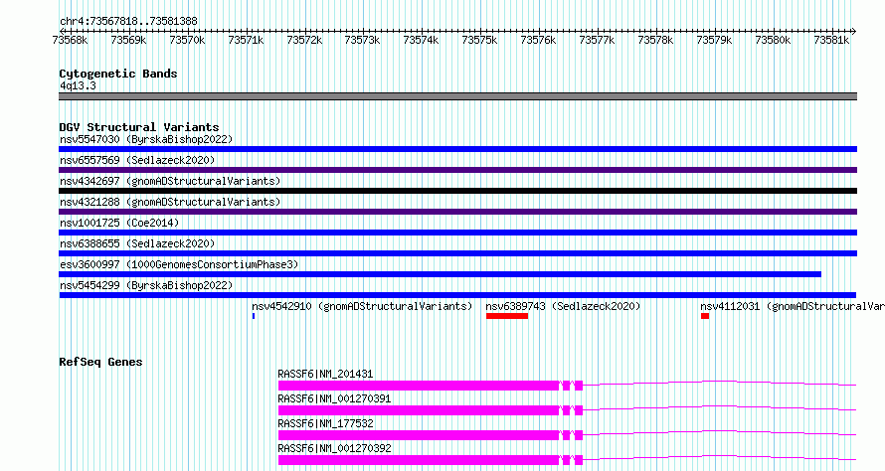This screenshot has height=471, width=885.
Task: Click the RASSF6|NM_201431 transcript label
Action: point(325,374)
